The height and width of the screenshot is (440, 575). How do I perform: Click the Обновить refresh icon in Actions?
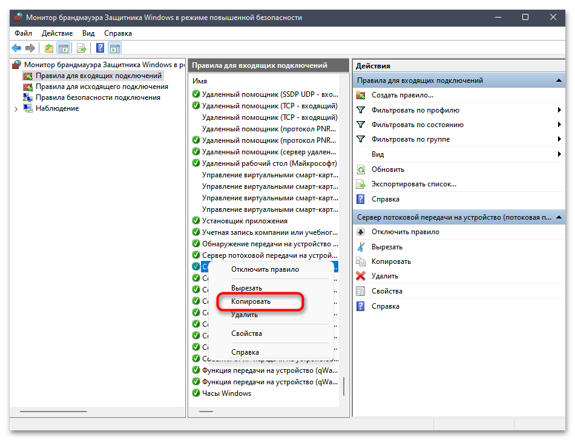[361, 169]
